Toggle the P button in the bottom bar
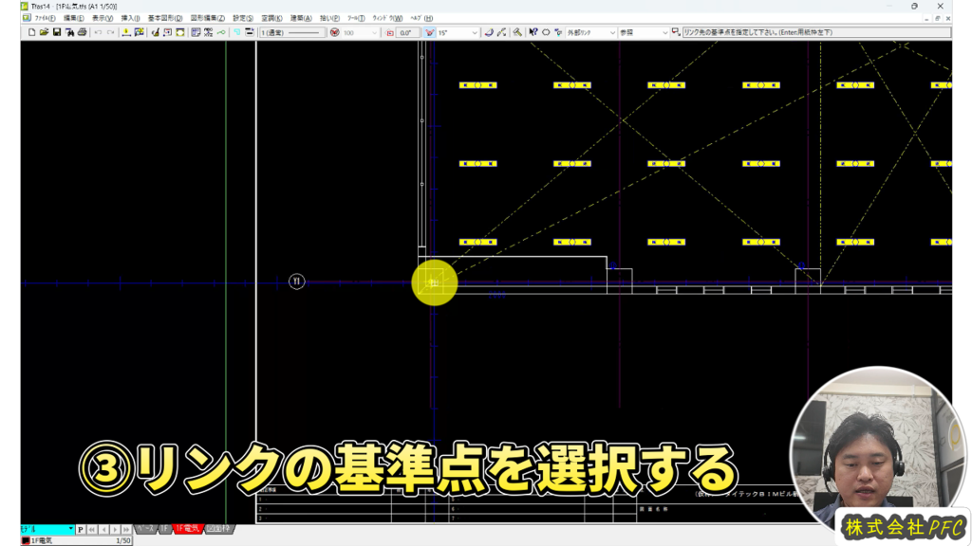The image size is (972, 546). tap(81, 529)
